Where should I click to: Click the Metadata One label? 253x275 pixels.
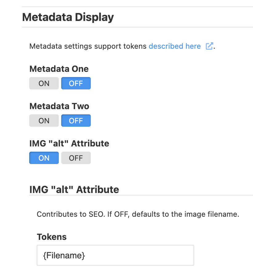point(59,69)
